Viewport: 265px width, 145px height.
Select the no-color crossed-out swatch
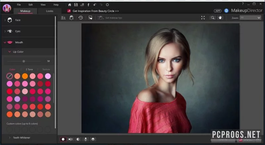click(10, 76)
